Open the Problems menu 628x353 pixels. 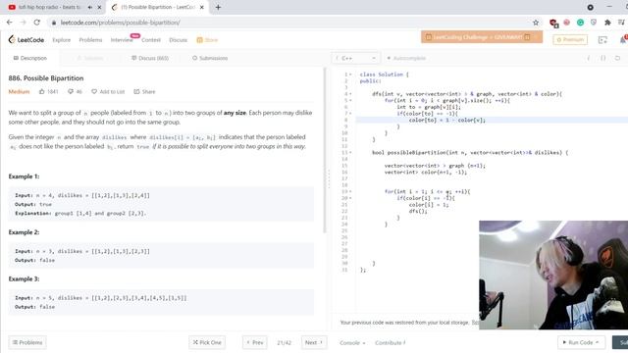90,39
